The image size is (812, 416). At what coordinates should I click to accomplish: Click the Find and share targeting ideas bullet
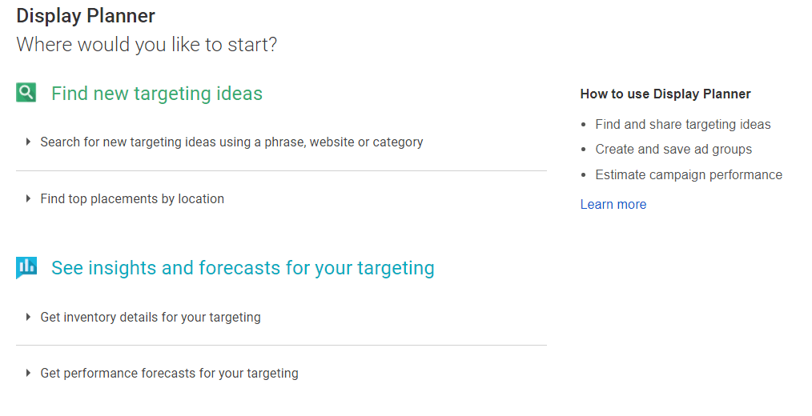pos(682,125)
